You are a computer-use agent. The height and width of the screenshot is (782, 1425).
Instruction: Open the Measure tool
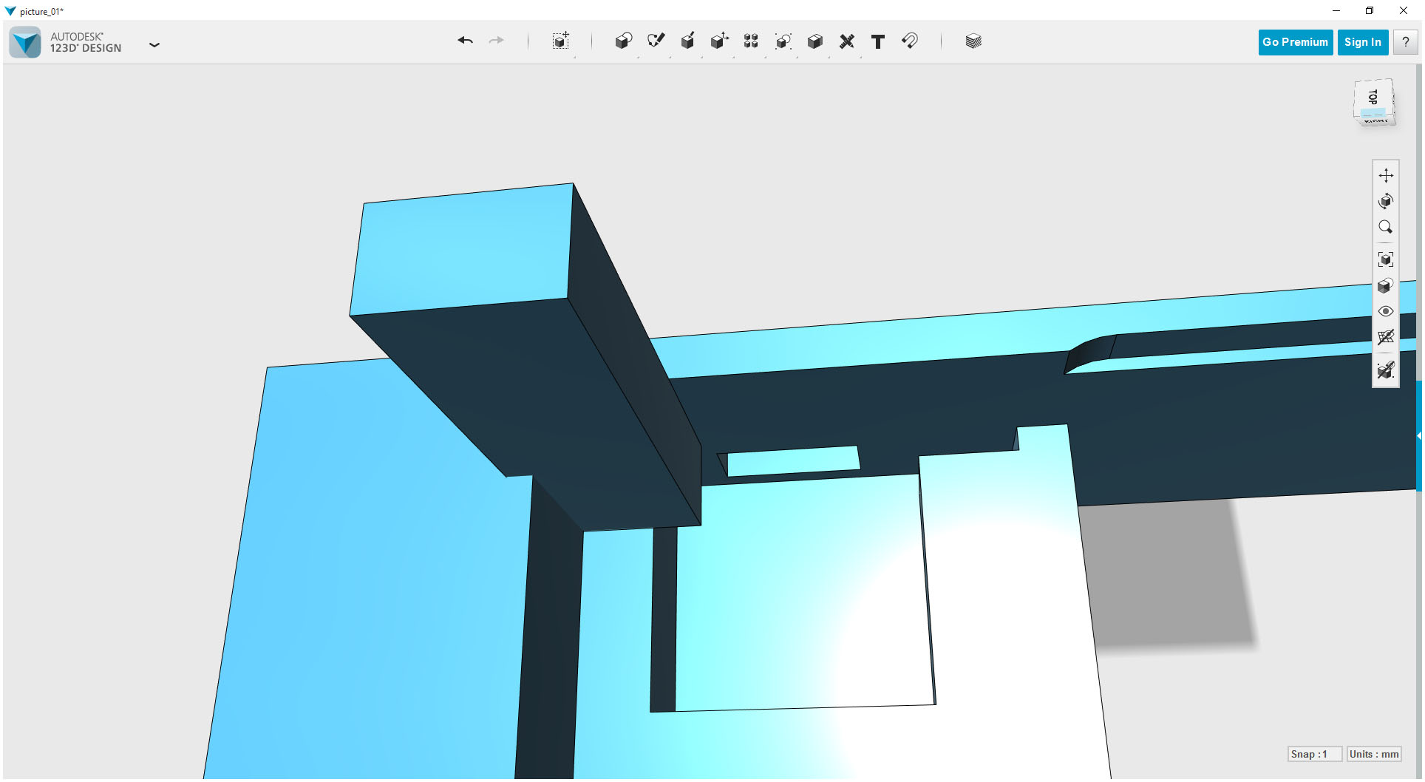847,41
